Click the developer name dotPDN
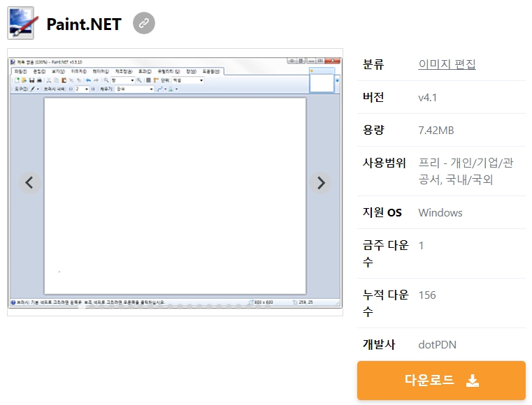Image resolution: width=532 pixels, height=405 pixels. coord(438,345)
